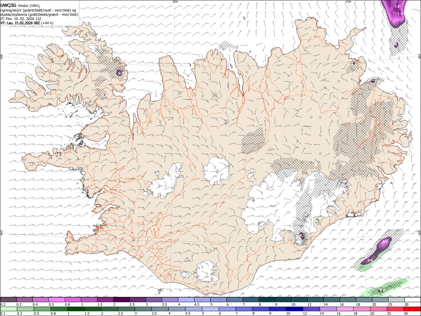Click the dark blue 10 rain-scale swatch
Viewport: 421px width, 316px height.
pyautogui.click(x=294, y=309)
